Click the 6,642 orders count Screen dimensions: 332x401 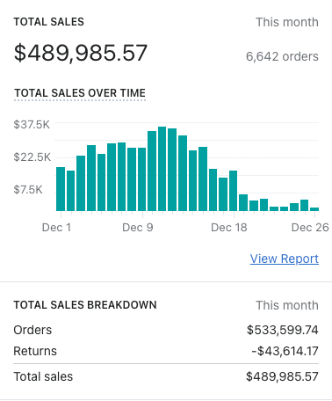282,56
